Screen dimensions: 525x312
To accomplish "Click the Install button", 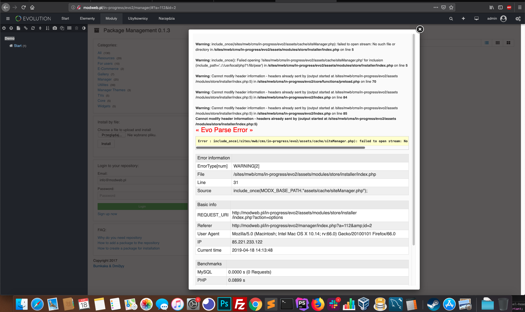I will click(x=106, y=144).
